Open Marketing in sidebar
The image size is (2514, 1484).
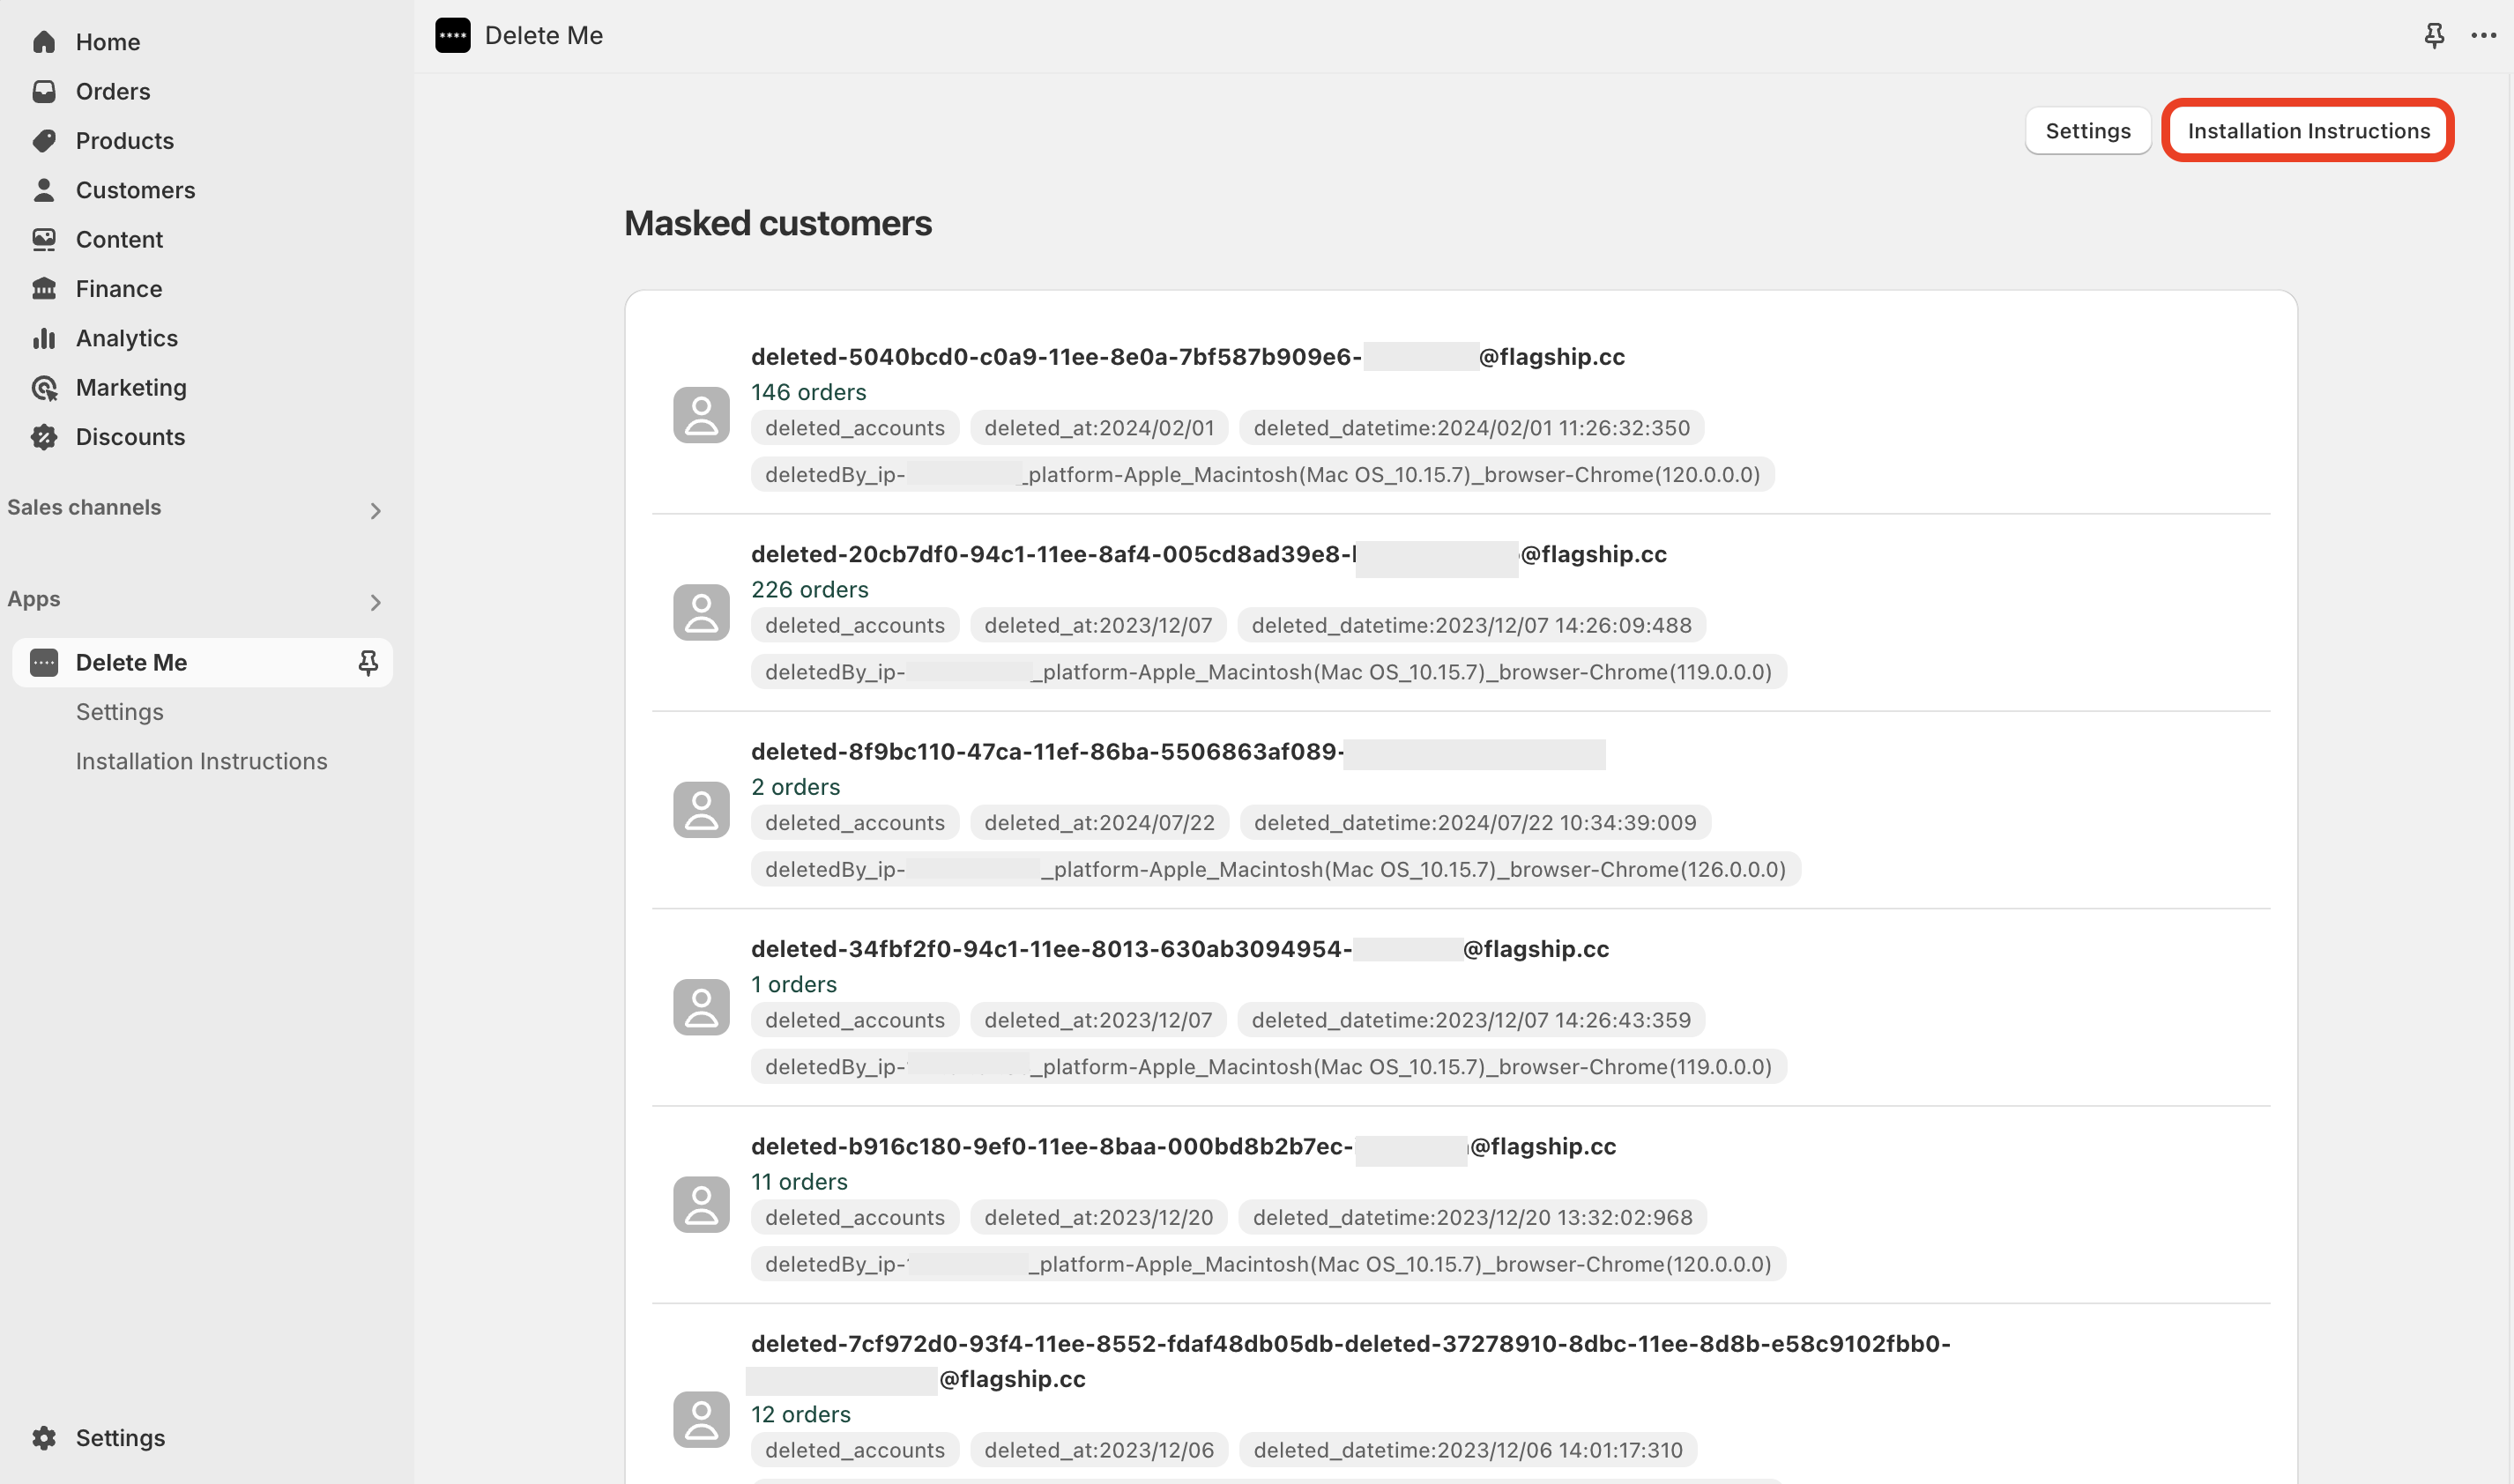coord(131,388)
